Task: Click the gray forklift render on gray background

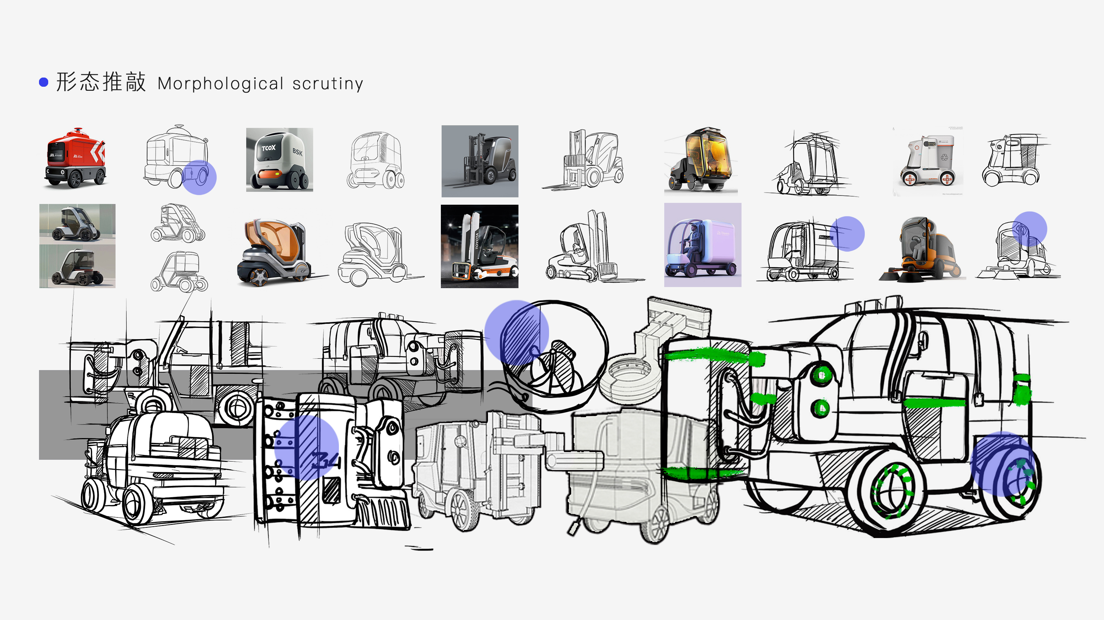Action: [480, 161]
